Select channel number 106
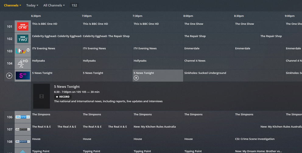This screenshot has width=302, height=153. point(9,117)
